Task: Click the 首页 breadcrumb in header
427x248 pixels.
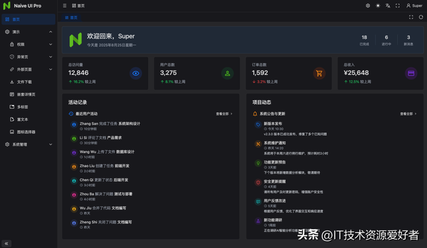Action: tap(79, 6)
